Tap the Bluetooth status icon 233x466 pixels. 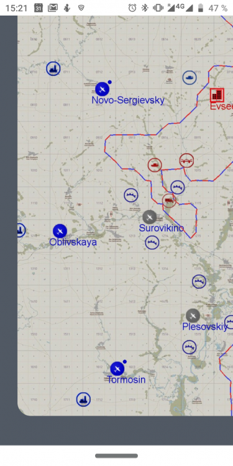click(x=145, y=7)
